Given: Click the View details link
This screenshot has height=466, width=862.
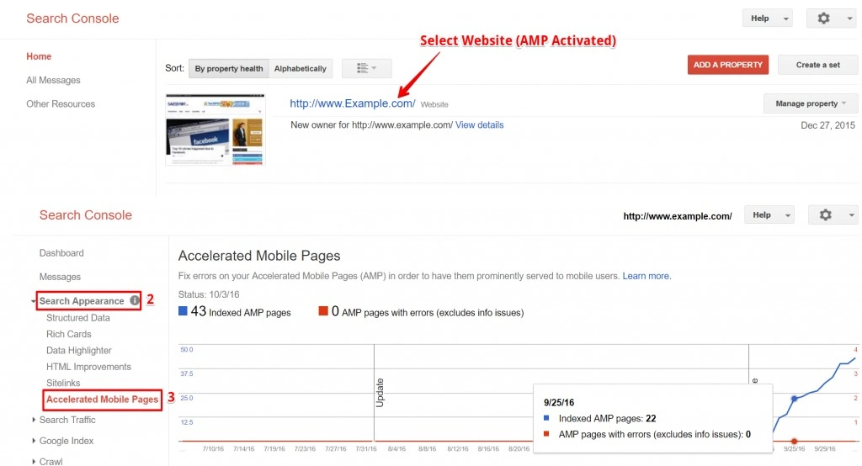Looking at the screenshot, I should point(479,124).
